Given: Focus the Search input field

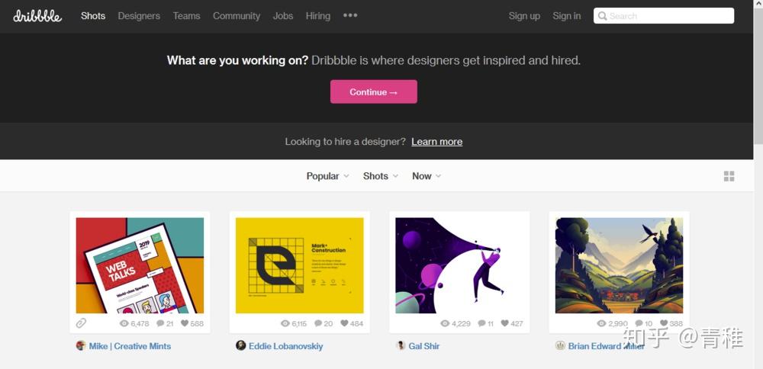Looking at the screenshot, I should [x=668, y=15].
